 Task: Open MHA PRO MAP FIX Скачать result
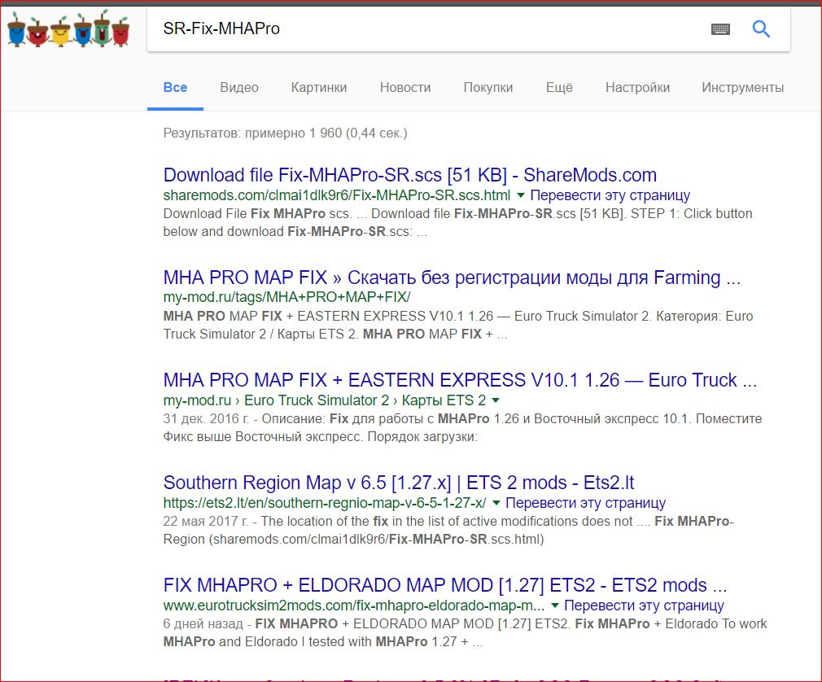[452, 278]
